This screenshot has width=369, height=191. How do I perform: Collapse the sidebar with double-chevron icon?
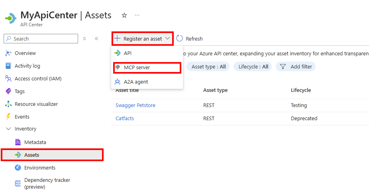(x=96, y=39)
